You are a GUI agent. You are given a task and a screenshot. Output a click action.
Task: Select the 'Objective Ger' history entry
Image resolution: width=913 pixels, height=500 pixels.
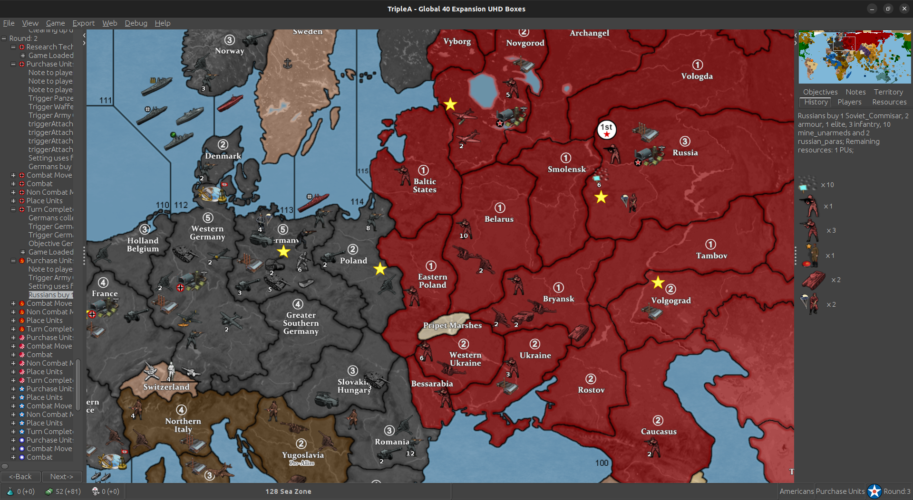[x=50, y=244]
